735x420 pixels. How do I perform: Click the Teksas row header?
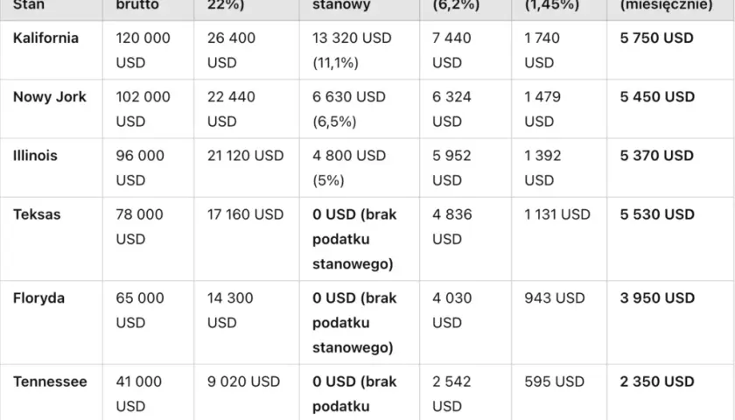click(37, 214)
